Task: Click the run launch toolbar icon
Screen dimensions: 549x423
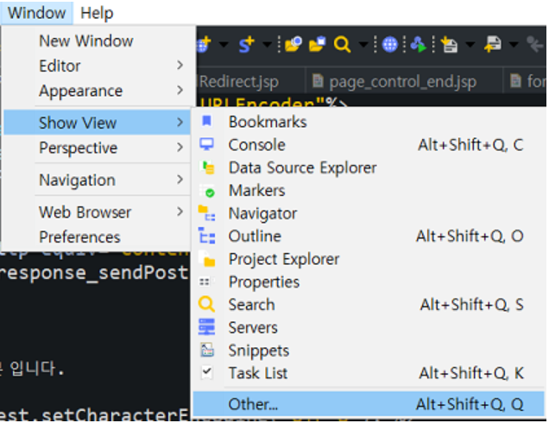Action: coord(419,45)
